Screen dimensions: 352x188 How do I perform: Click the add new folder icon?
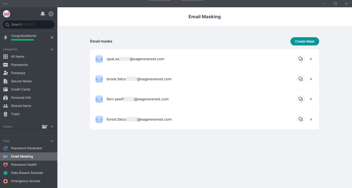click(x=44, y=127)
